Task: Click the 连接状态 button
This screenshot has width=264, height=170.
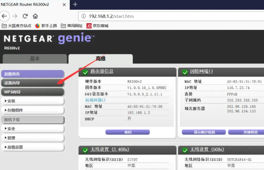Action: pyautogui.click(x=246, y=132)
